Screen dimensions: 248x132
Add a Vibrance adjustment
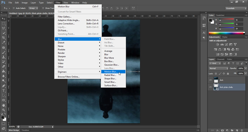(235, 44)
